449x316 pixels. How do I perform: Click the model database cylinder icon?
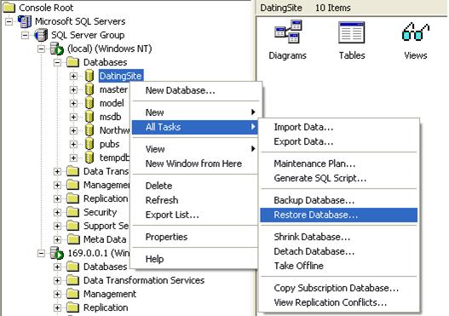pos(89,103)
